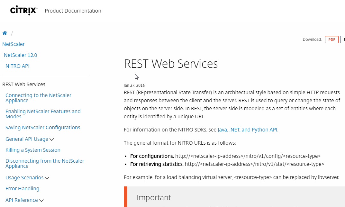
Task: Open Killing a System Session
Action: [x=33, y=150]
